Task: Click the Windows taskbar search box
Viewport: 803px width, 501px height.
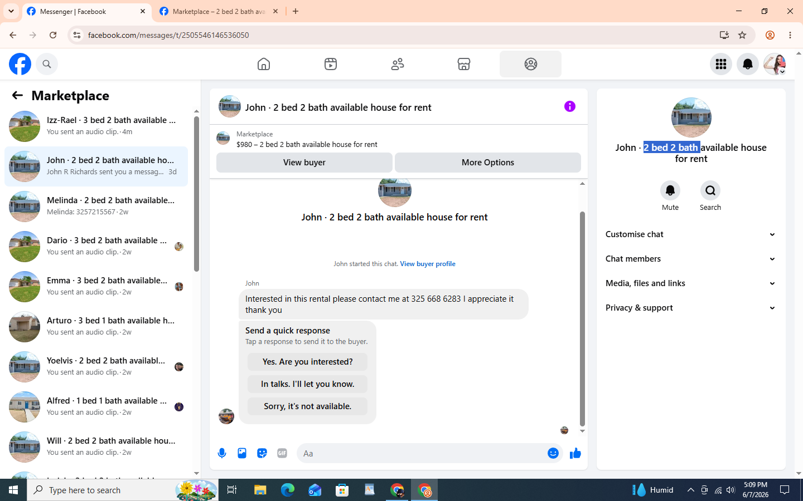Action: [x=123, y=490]
